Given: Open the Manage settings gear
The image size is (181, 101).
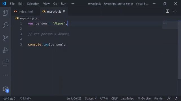Looking at the screenshot, I should [6, 89].
